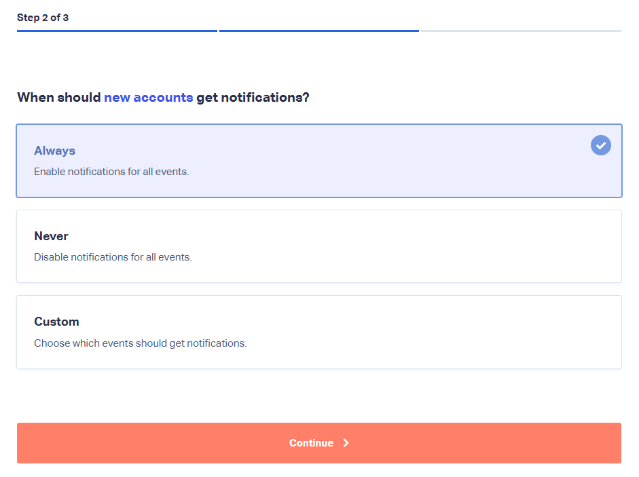The width and height of the screenshot is (639, 477).
Task: Click the blue checkmark icon on Always
Action: click(x=601, y=145)
